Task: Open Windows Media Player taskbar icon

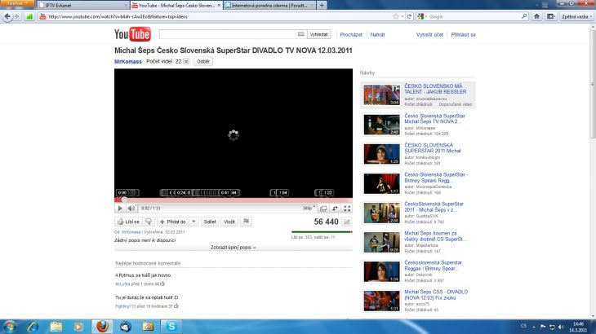Action: click(78, 327)
